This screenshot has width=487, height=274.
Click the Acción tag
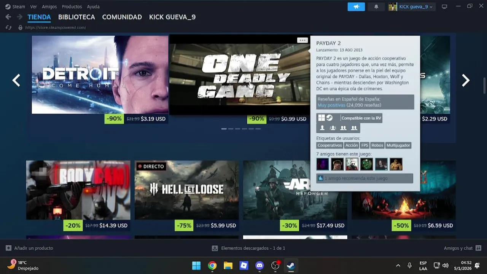(352, 145)
